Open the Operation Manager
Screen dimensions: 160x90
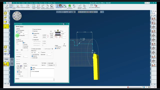click(x=80, y=7)
